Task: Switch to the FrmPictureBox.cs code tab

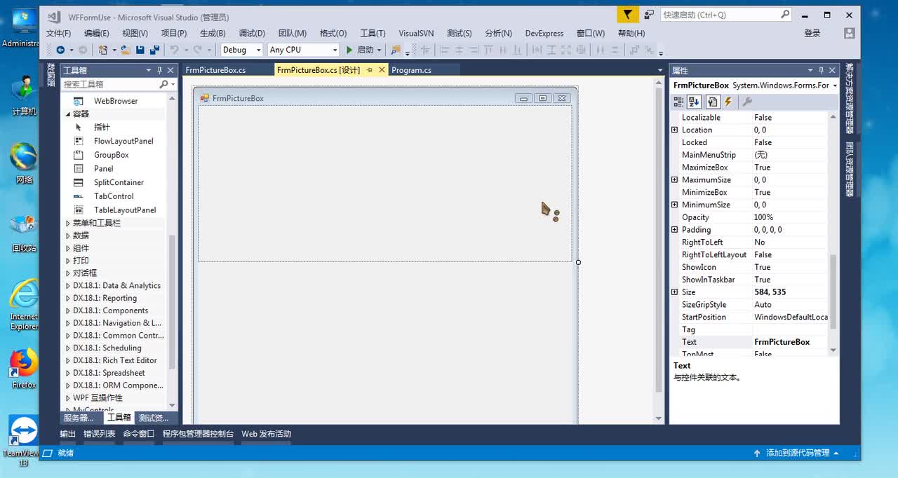Action: click(x=215, y=70)
